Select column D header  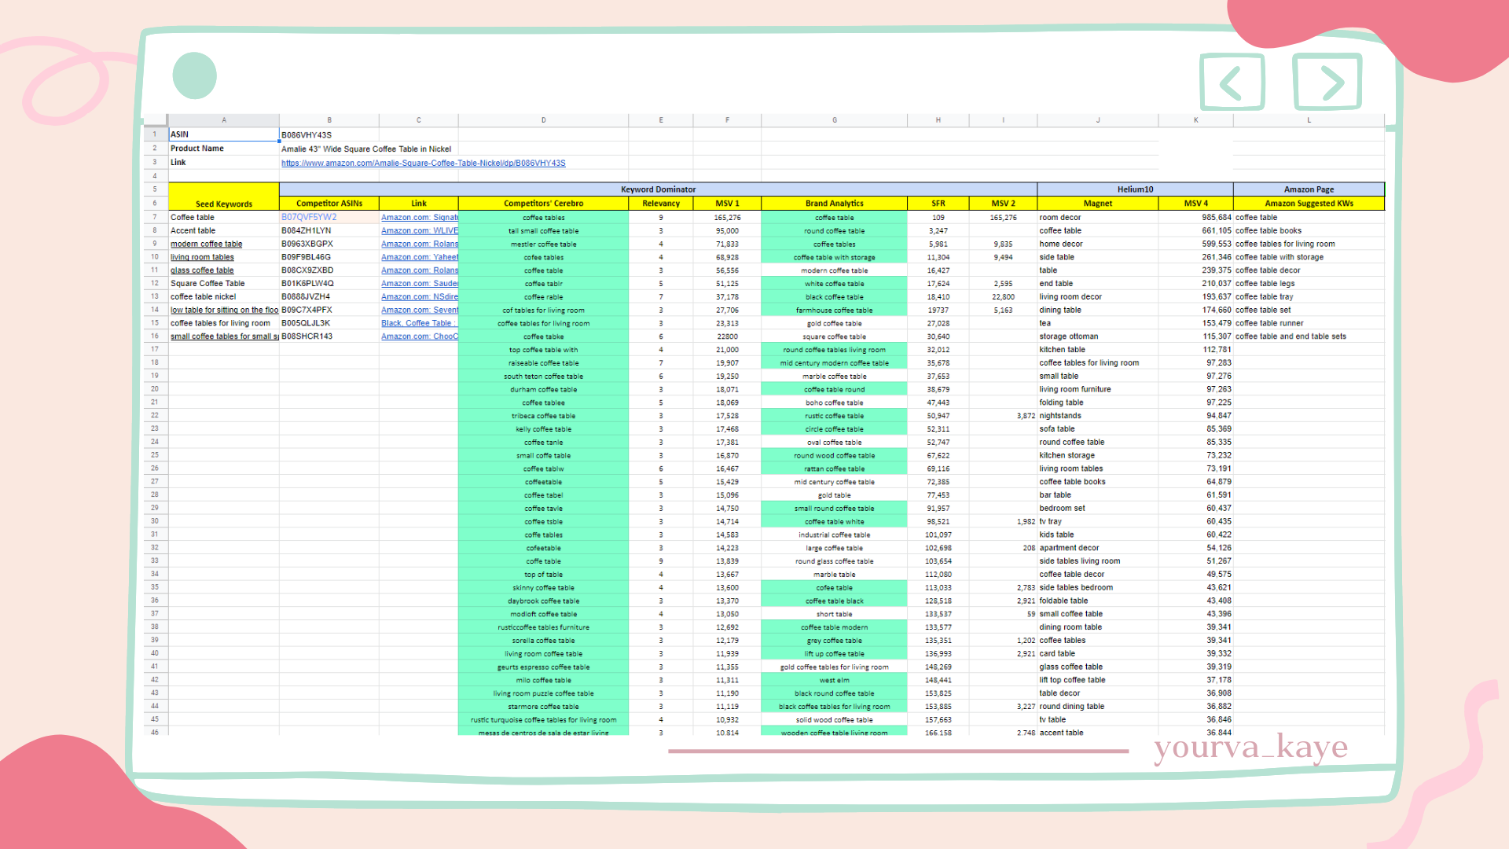coord(543,120)
